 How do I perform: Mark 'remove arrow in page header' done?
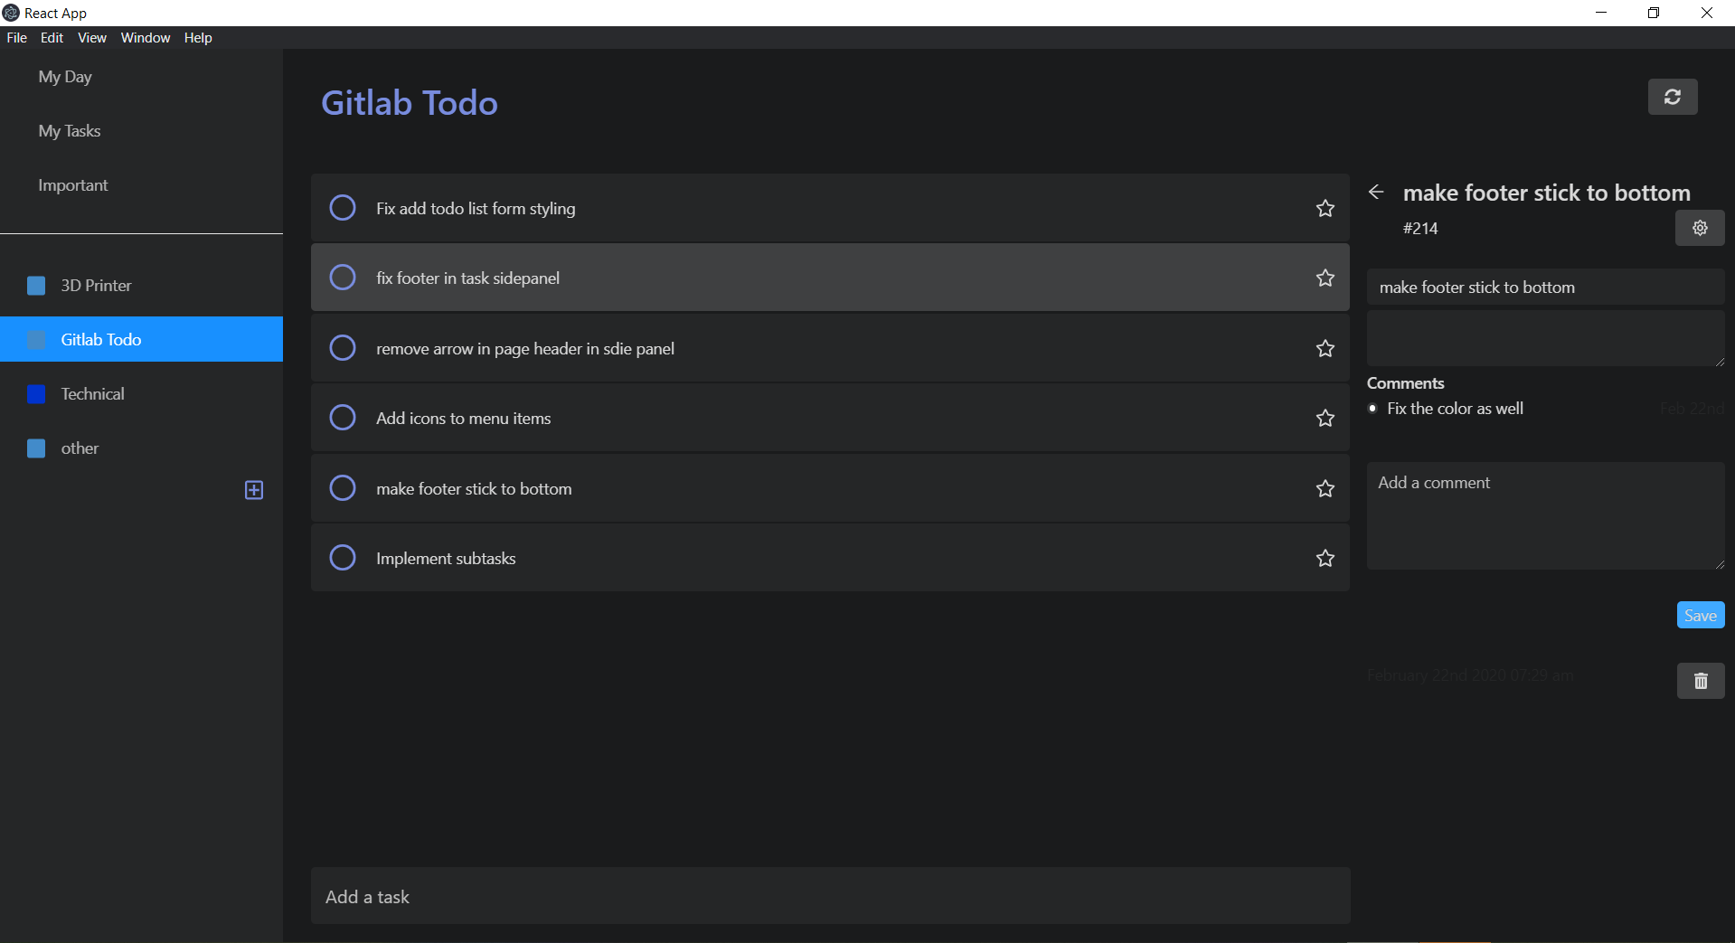(x=343, y=347)
